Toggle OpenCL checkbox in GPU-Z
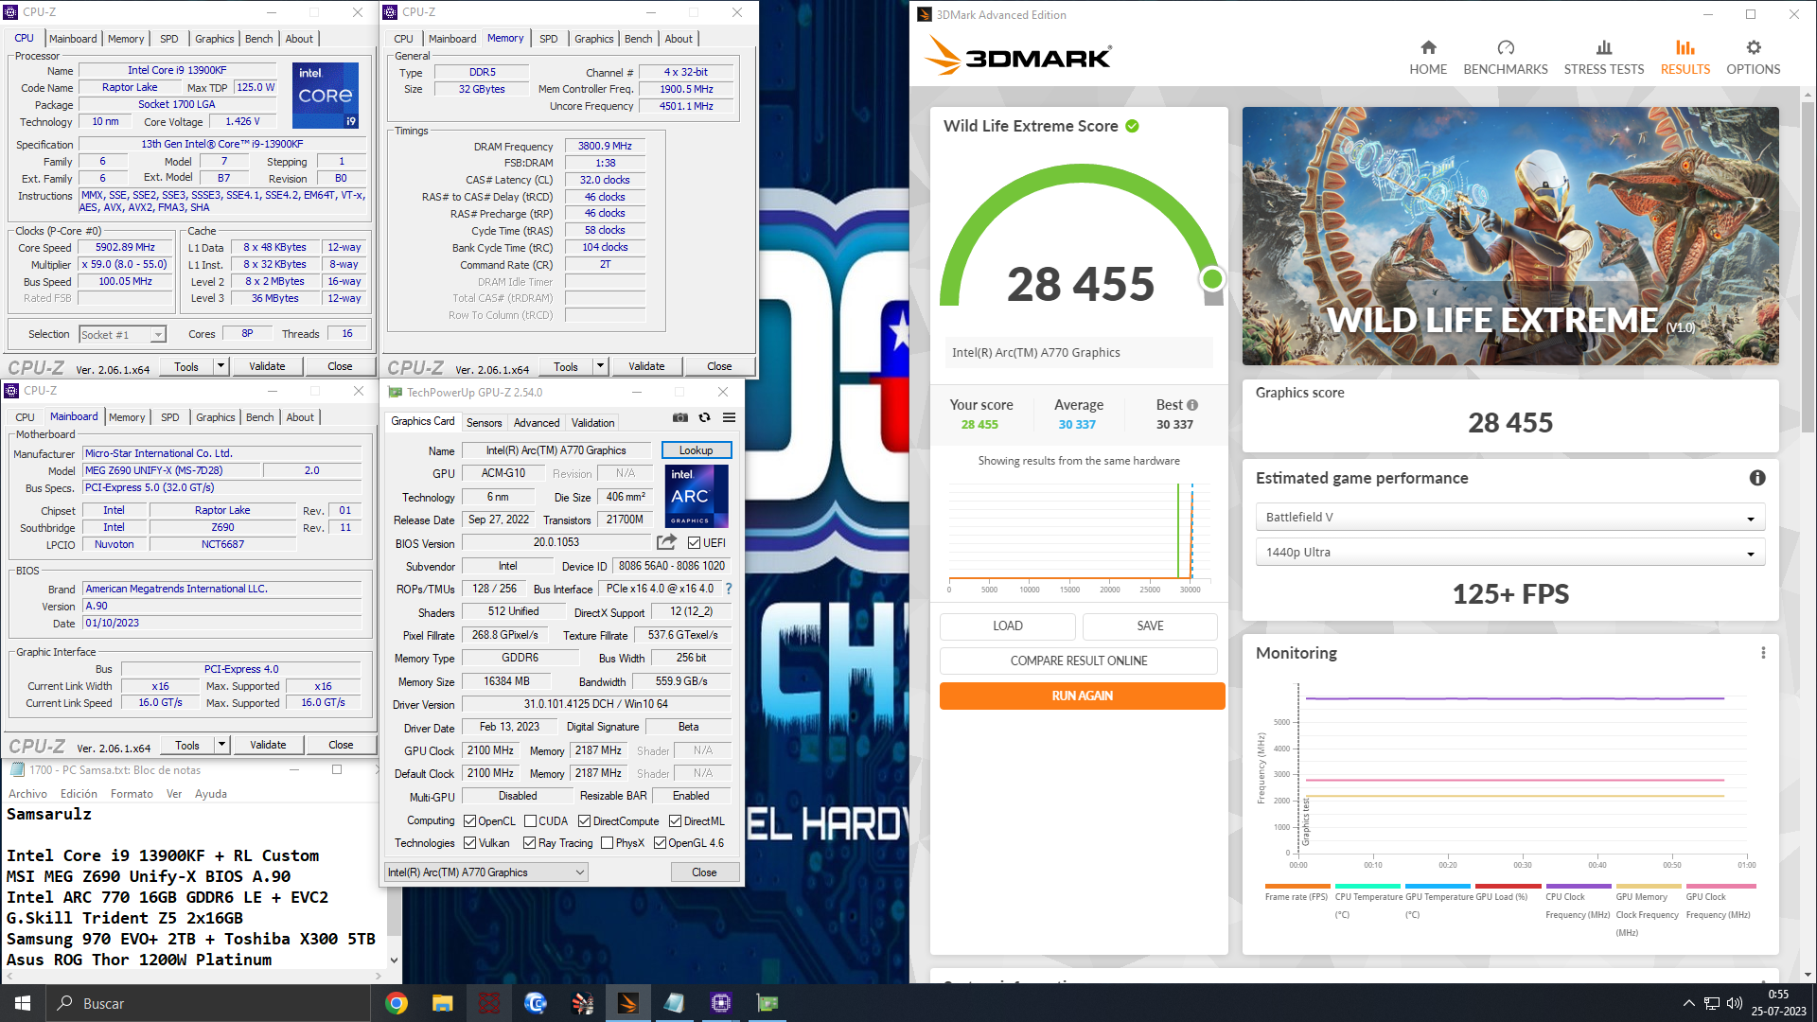 (469, 821)
